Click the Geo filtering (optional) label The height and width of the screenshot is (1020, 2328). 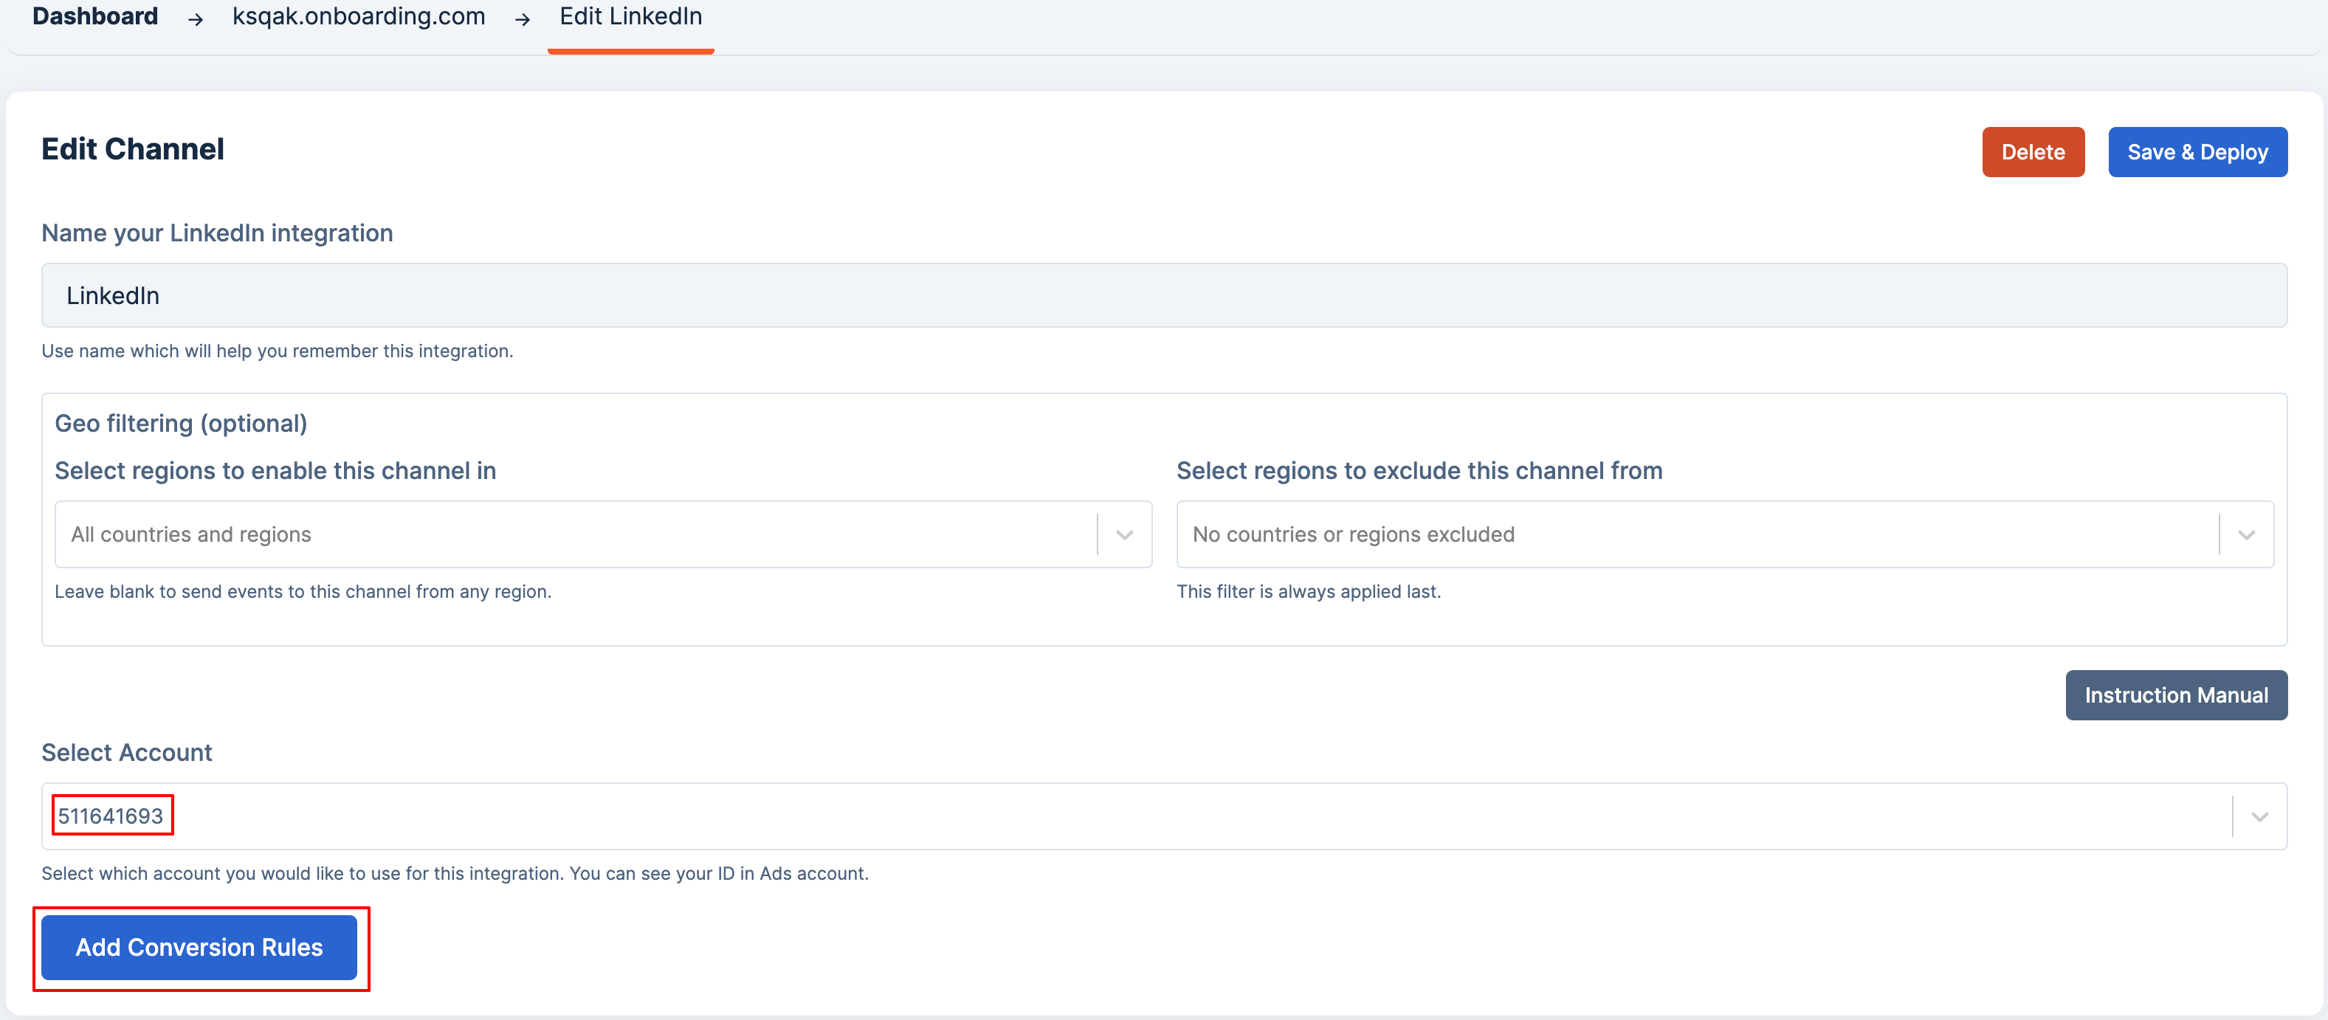coord(181,423)
